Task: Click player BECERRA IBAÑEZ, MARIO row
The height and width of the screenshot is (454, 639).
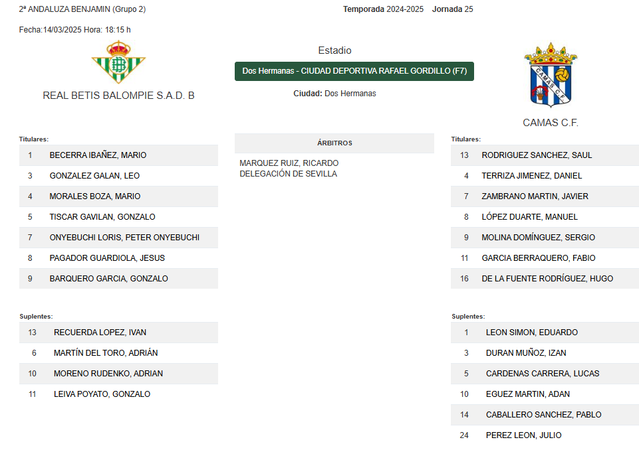Action: point(118,155)
